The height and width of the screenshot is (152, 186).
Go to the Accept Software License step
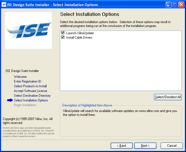(31, 91)
